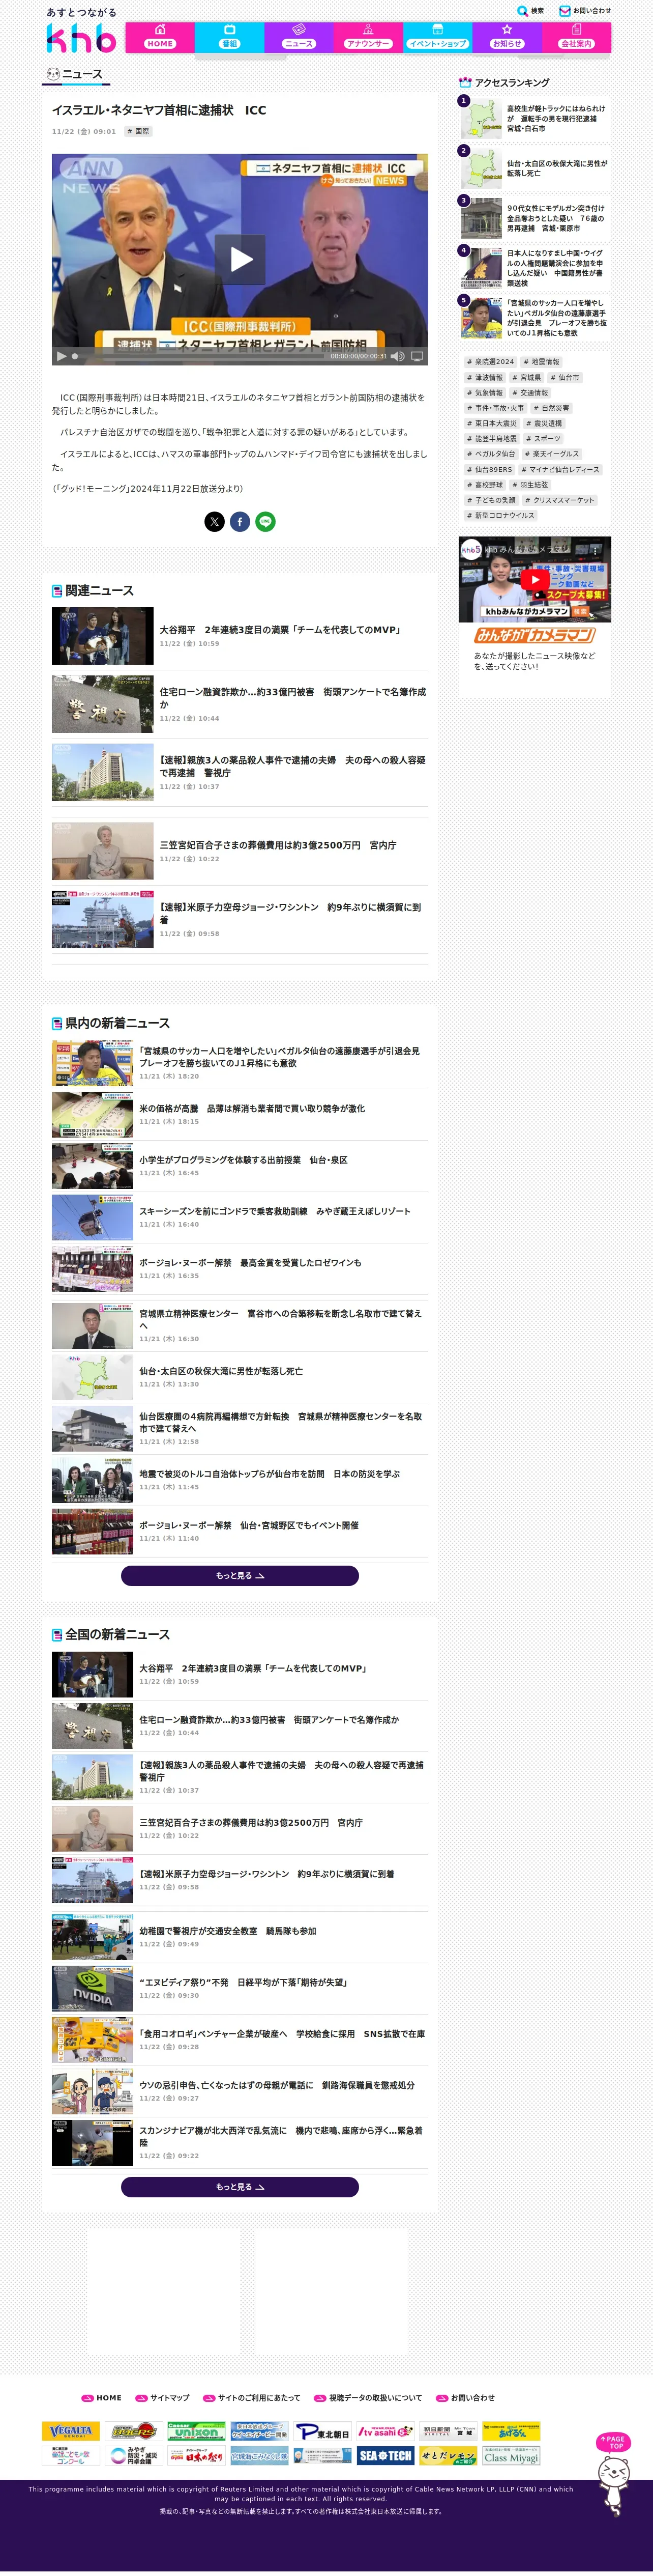Open ranking item 2 thumbnail 秋保大滝
653x2576 pixels.
click(x=481, y=168)
